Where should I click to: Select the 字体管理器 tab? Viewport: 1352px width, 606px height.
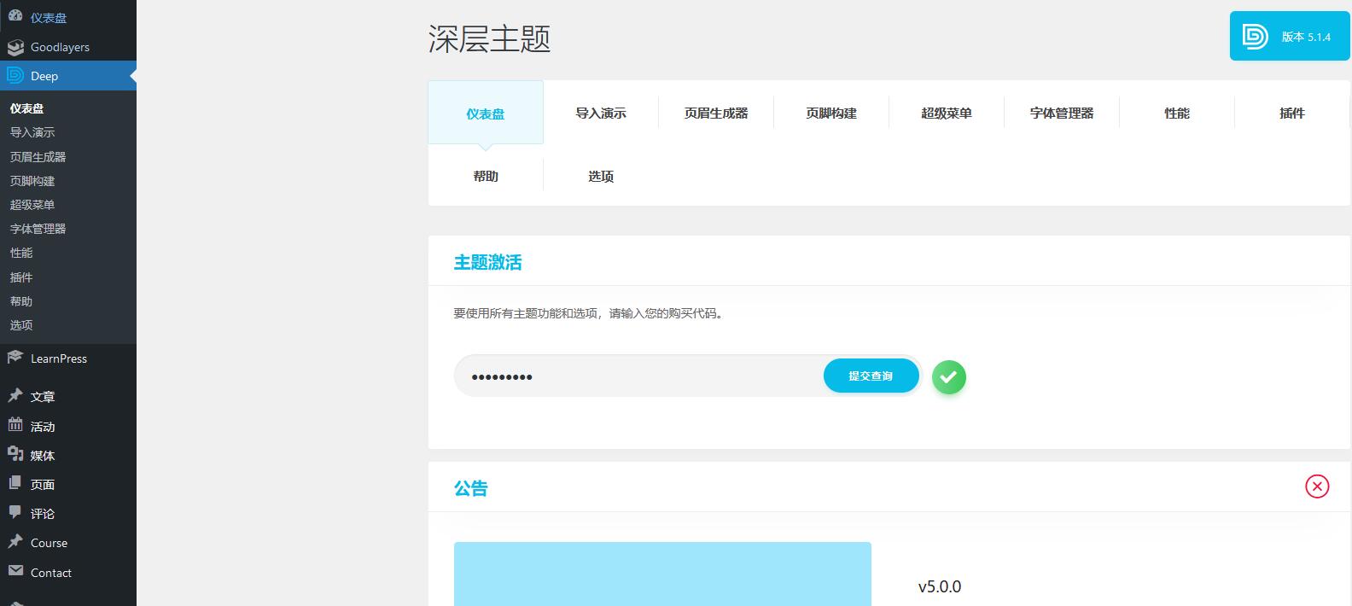click(x=1061, y=114)
